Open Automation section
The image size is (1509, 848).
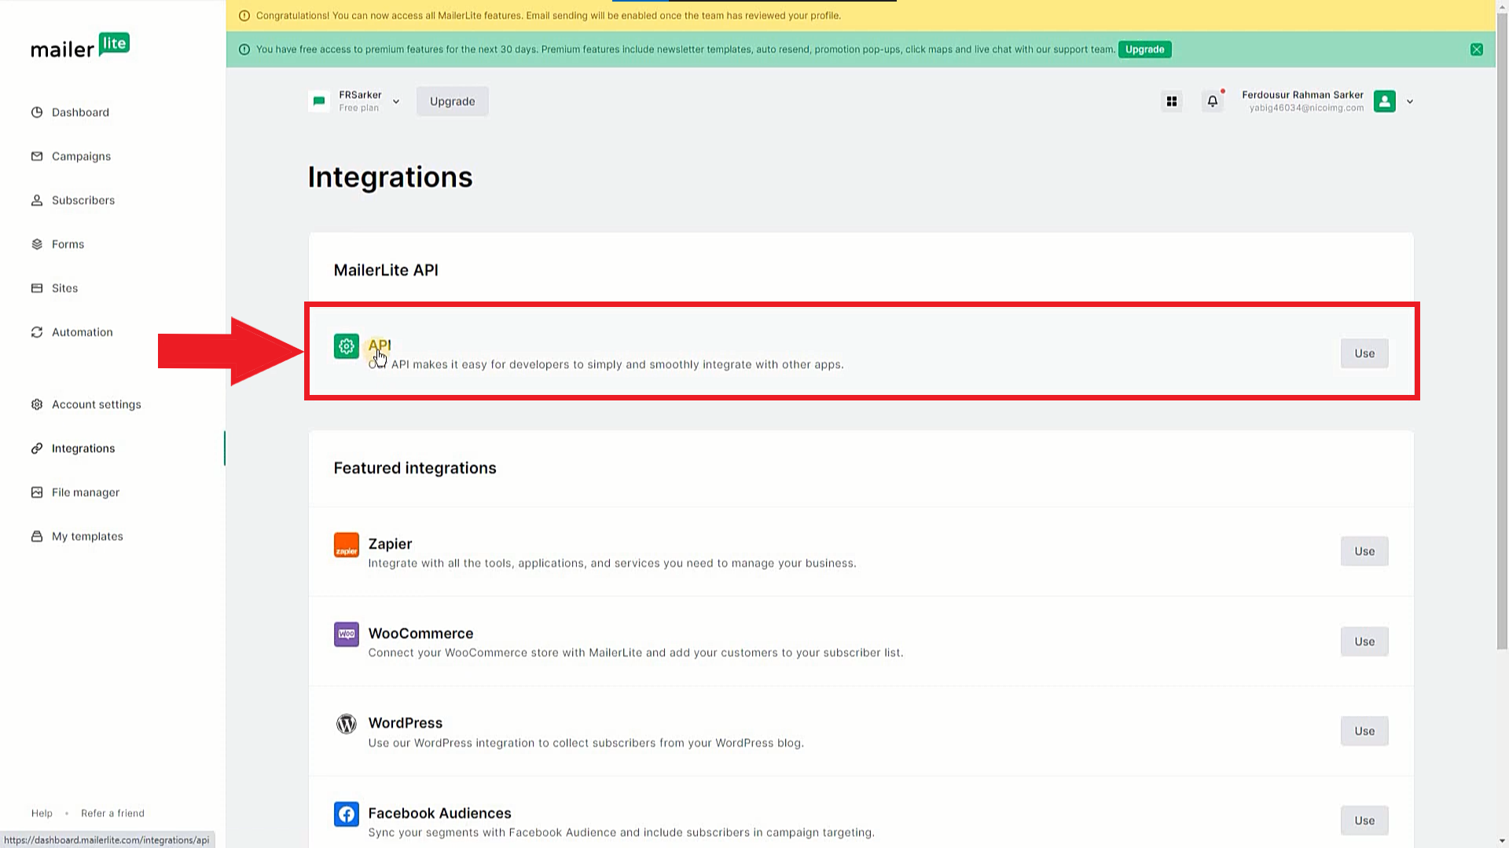coord(82,332)
